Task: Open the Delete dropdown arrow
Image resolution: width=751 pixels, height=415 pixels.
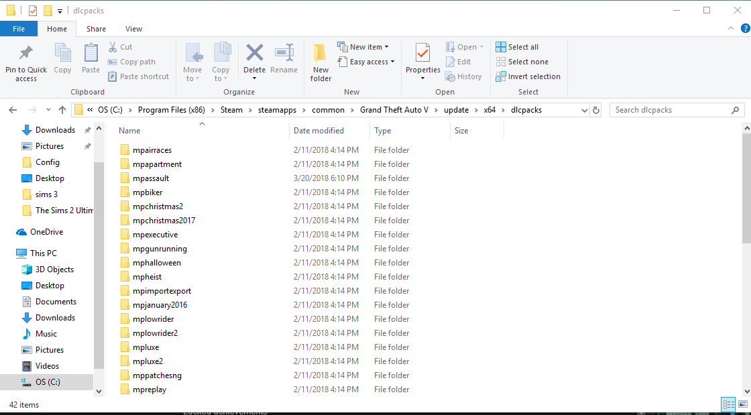Action: [x=254, y=78]
